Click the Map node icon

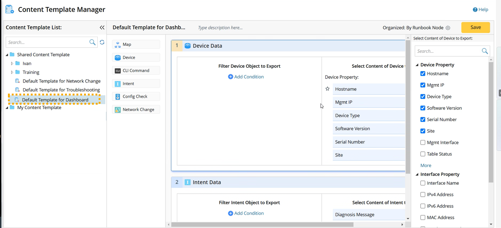118,45
